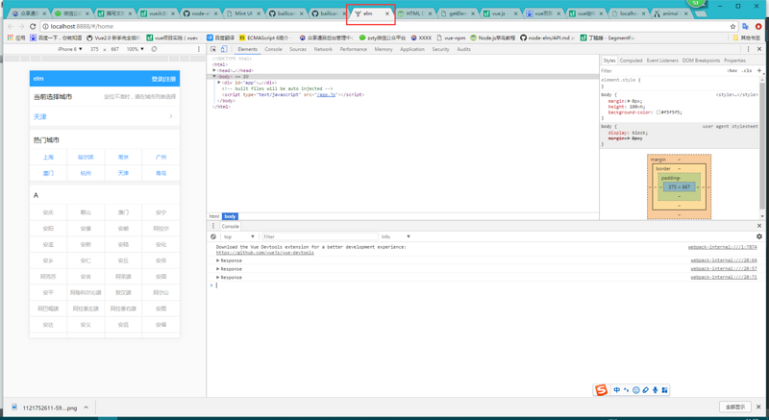The height and width of the screenshot is (420, 769).
Task: Close the elm browser tab
Action: [387, 13]
